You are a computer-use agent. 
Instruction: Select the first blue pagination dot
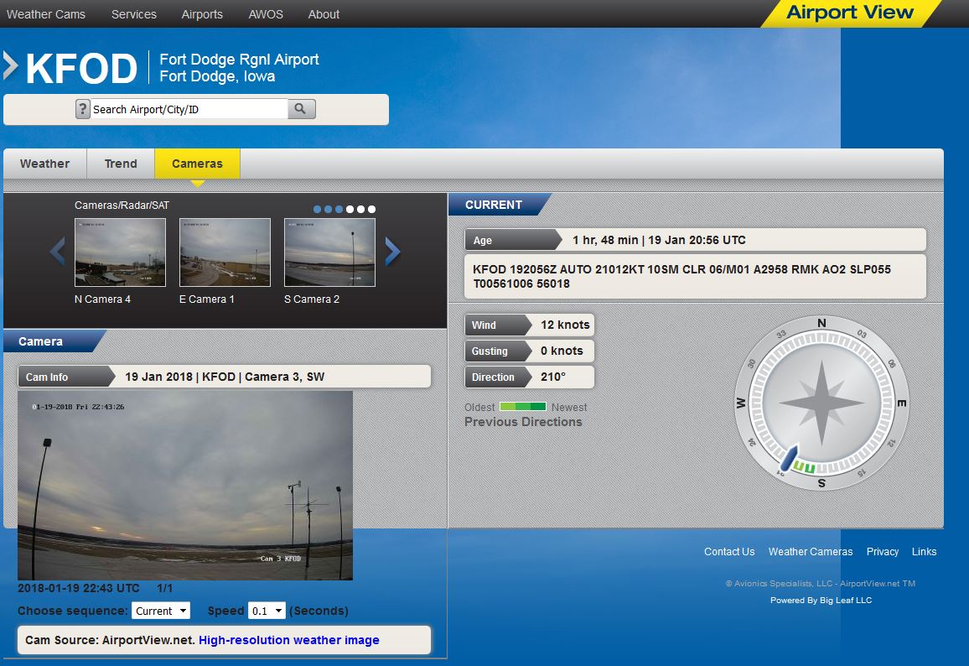tap(317, 209)
